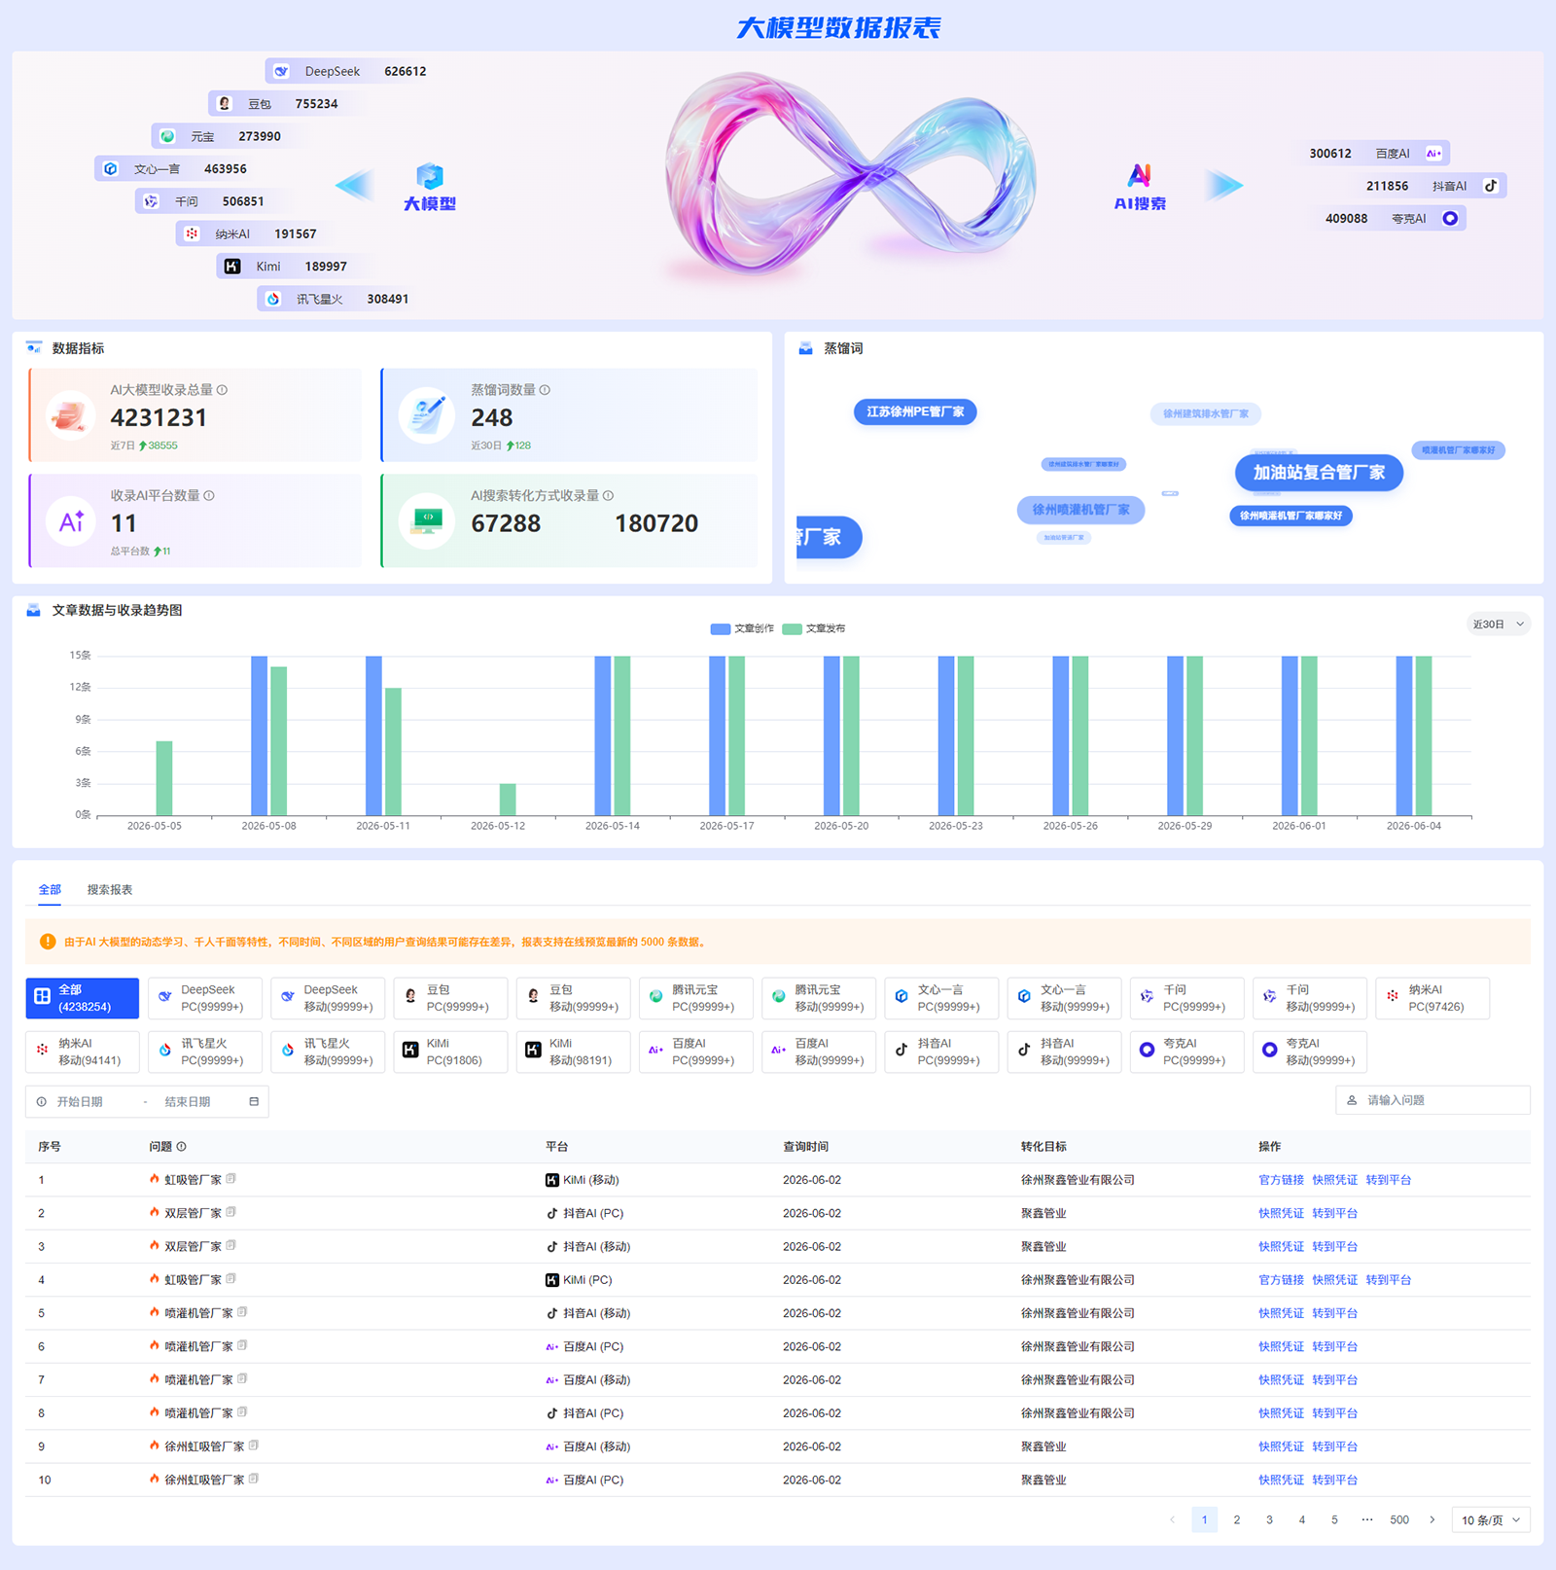Screen dimensions: 1556x1570
Task: Click the 百度AI icon in the top banner
Action: (x=1433, y=153)
